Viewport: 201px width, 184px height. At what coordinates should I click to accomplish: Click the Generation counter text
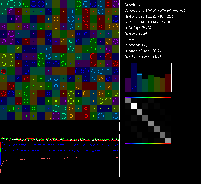tap(155, 11)
